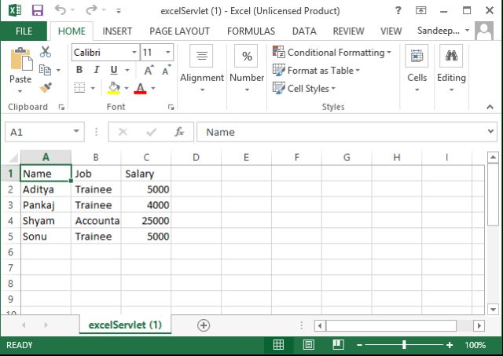Switch to the PAGE LAYOUT tab
The height and width of the screenshot is (356, 503).
pyautogui.click(x=179, y=31)
